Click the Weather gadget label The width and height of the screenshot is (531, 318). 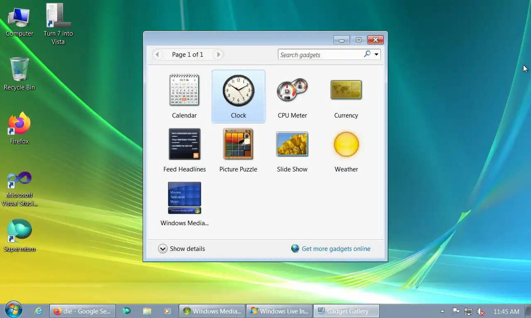346,169
